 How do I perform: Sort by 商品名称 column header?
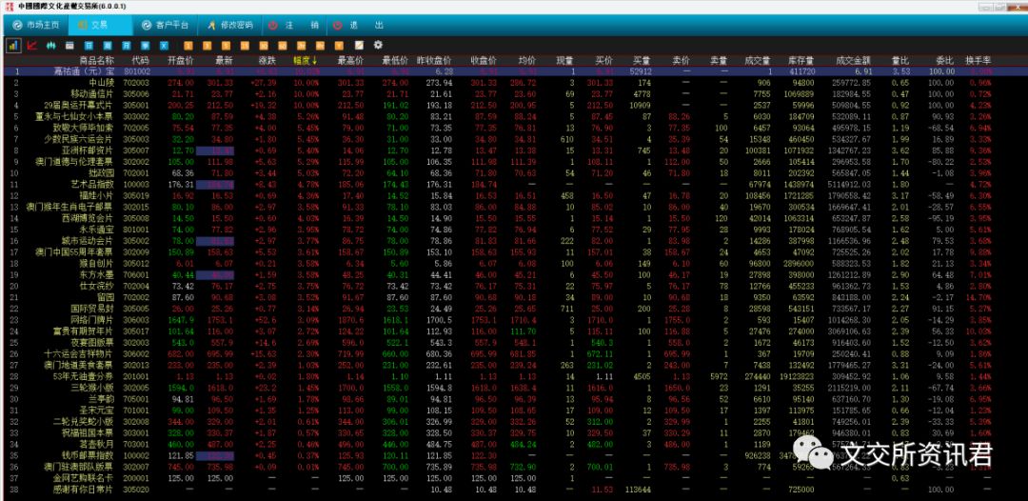pos(96,60)
